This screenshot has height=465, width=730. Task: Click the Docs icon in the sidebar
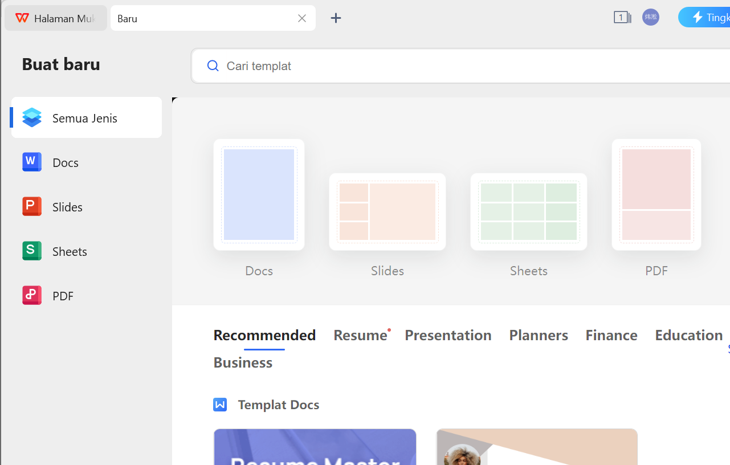click(x=32, y=162)
